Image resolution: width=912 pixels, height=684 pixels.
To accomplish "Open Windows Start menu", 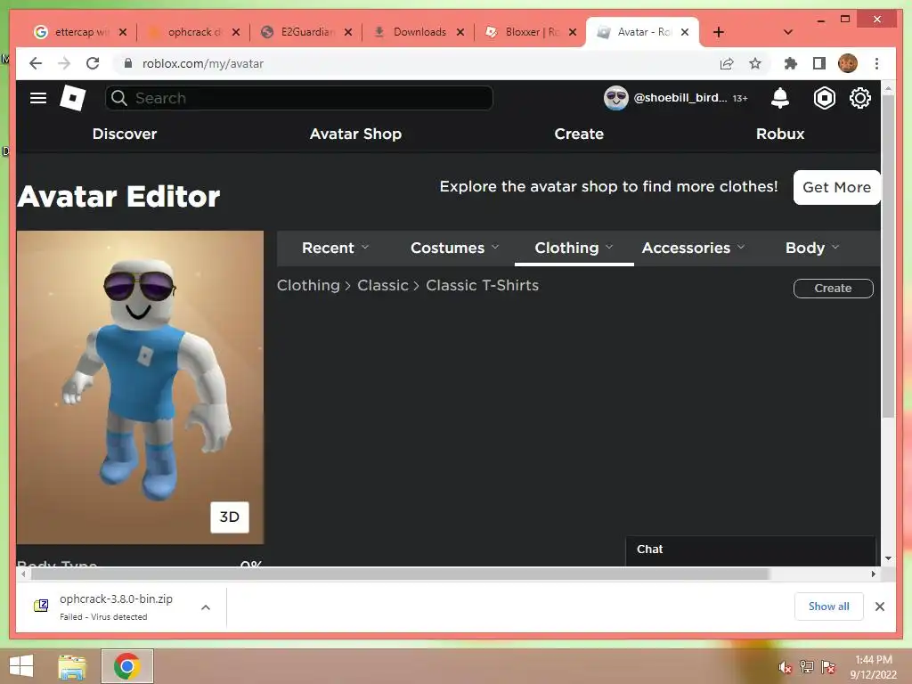I will (x=21, y=666).
